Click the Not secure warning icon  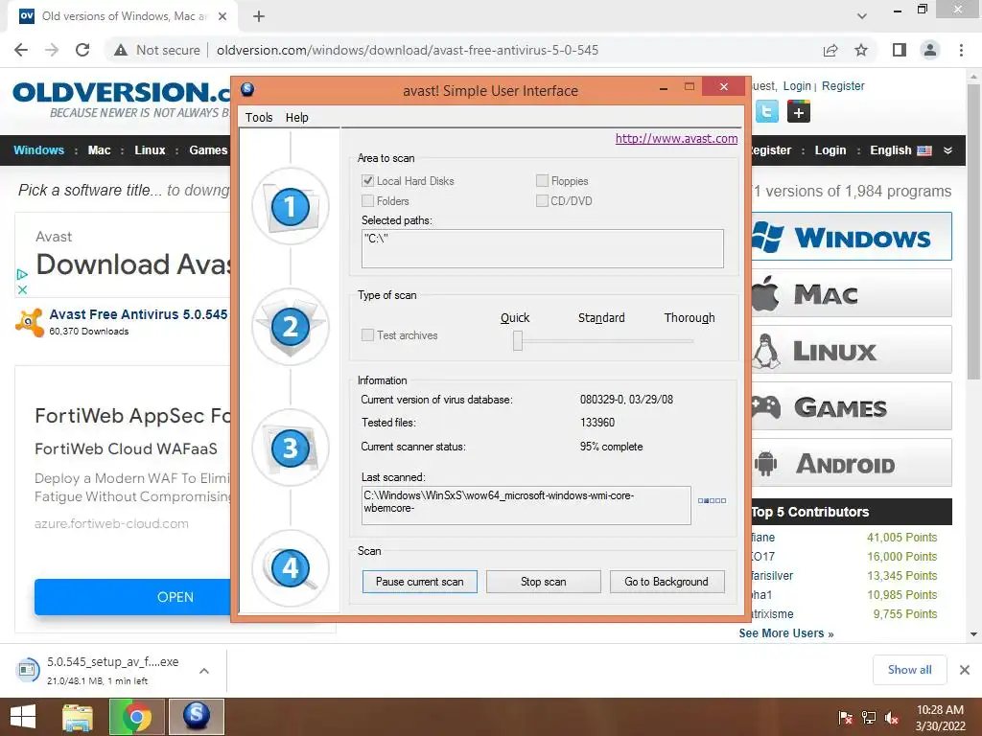121,50
